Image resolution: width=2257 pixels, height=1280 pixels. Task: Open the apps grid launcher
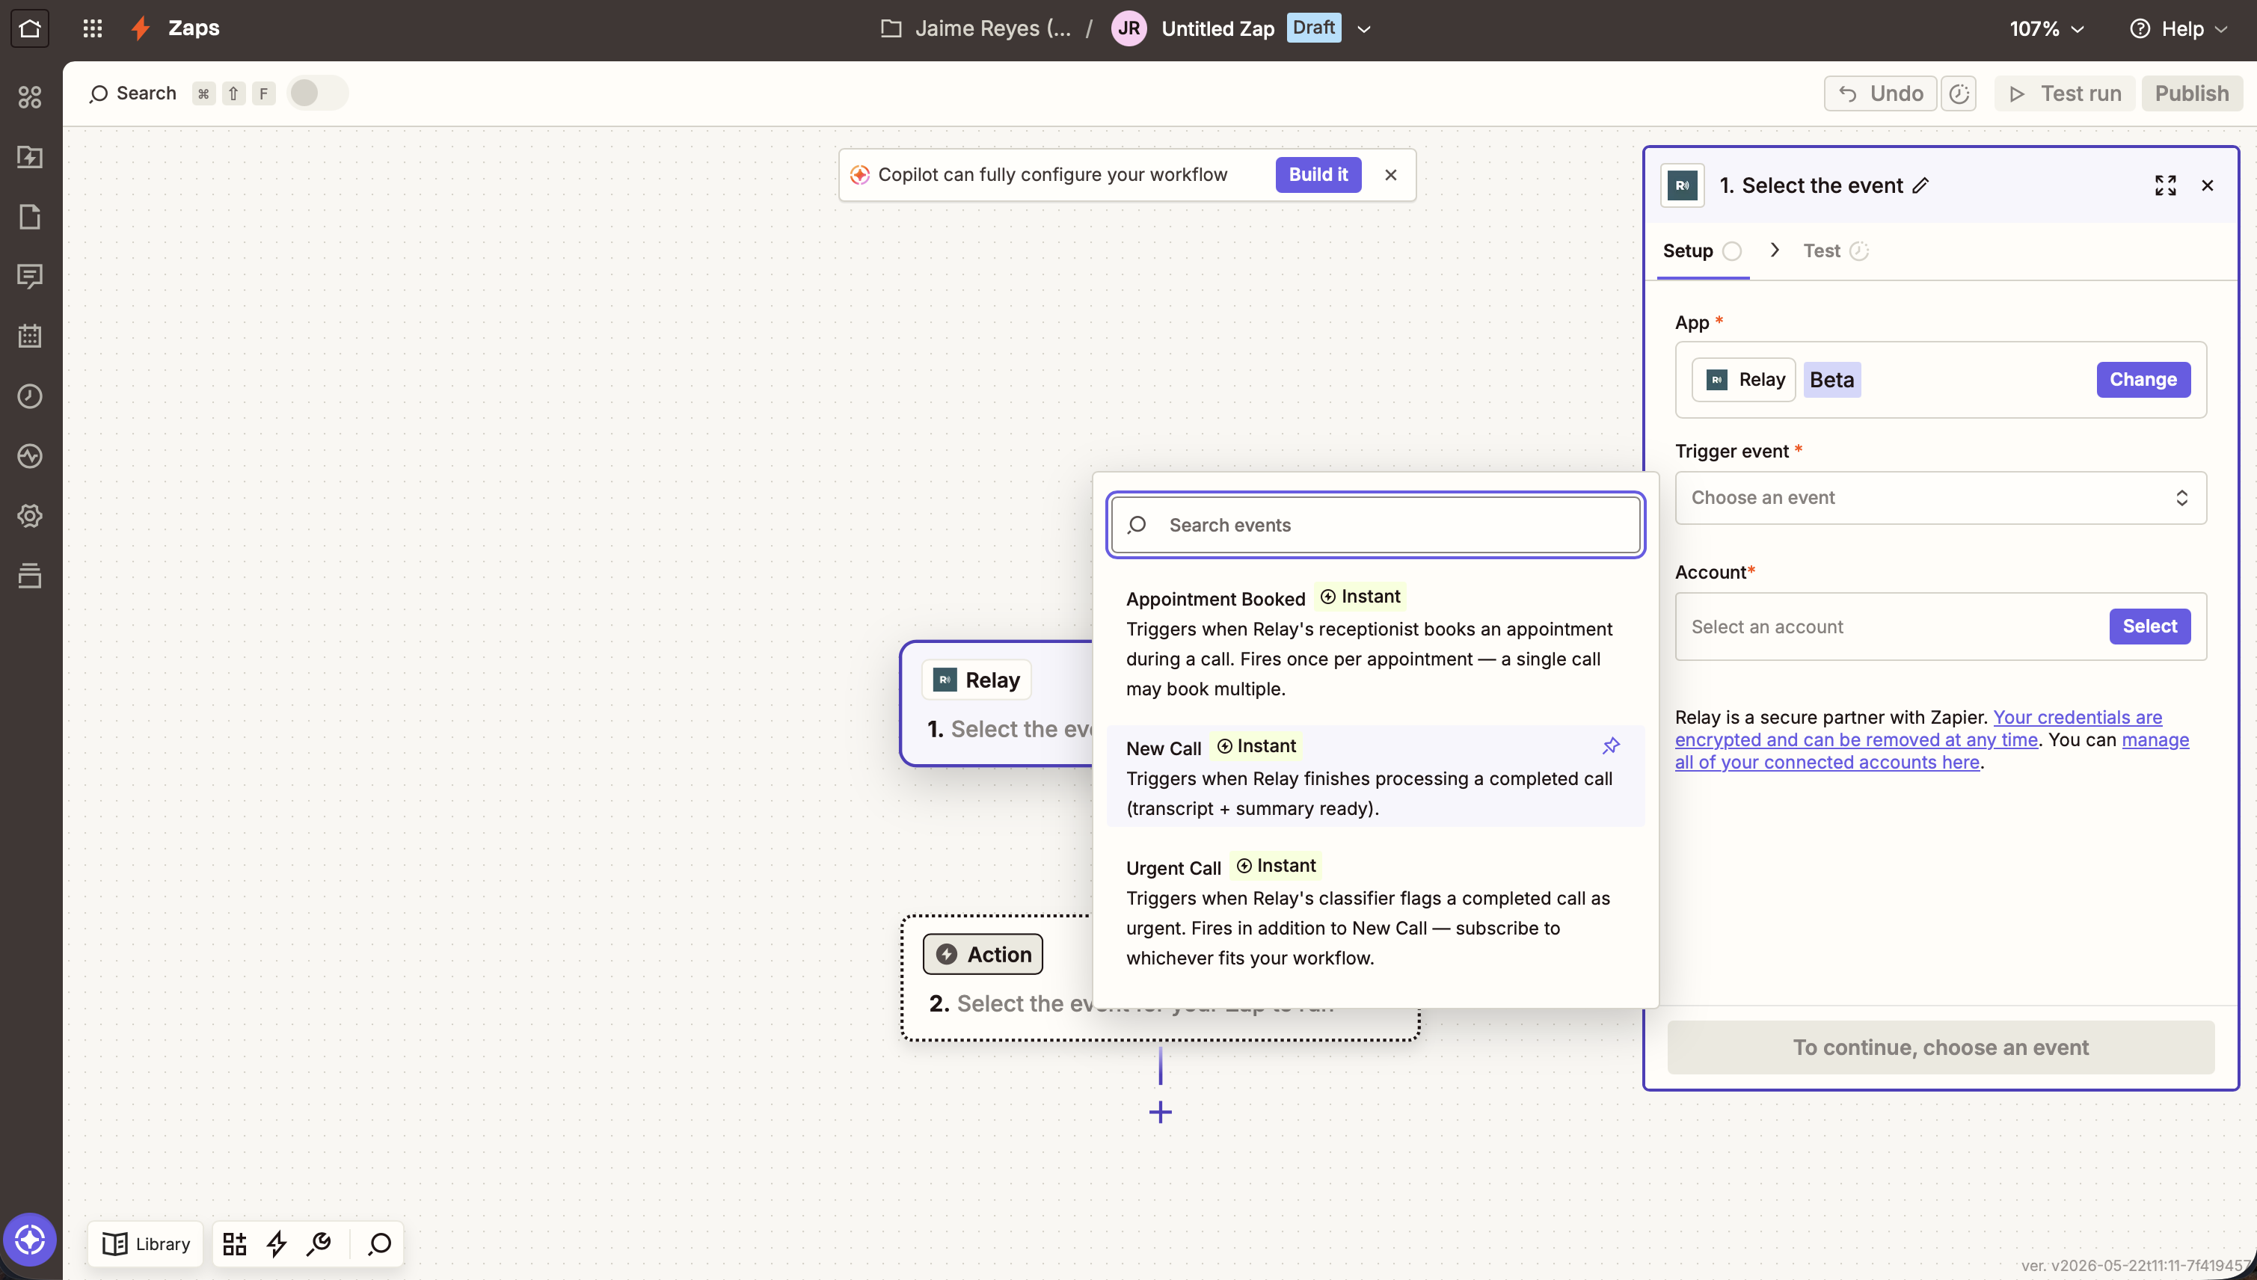click(92, 28)
